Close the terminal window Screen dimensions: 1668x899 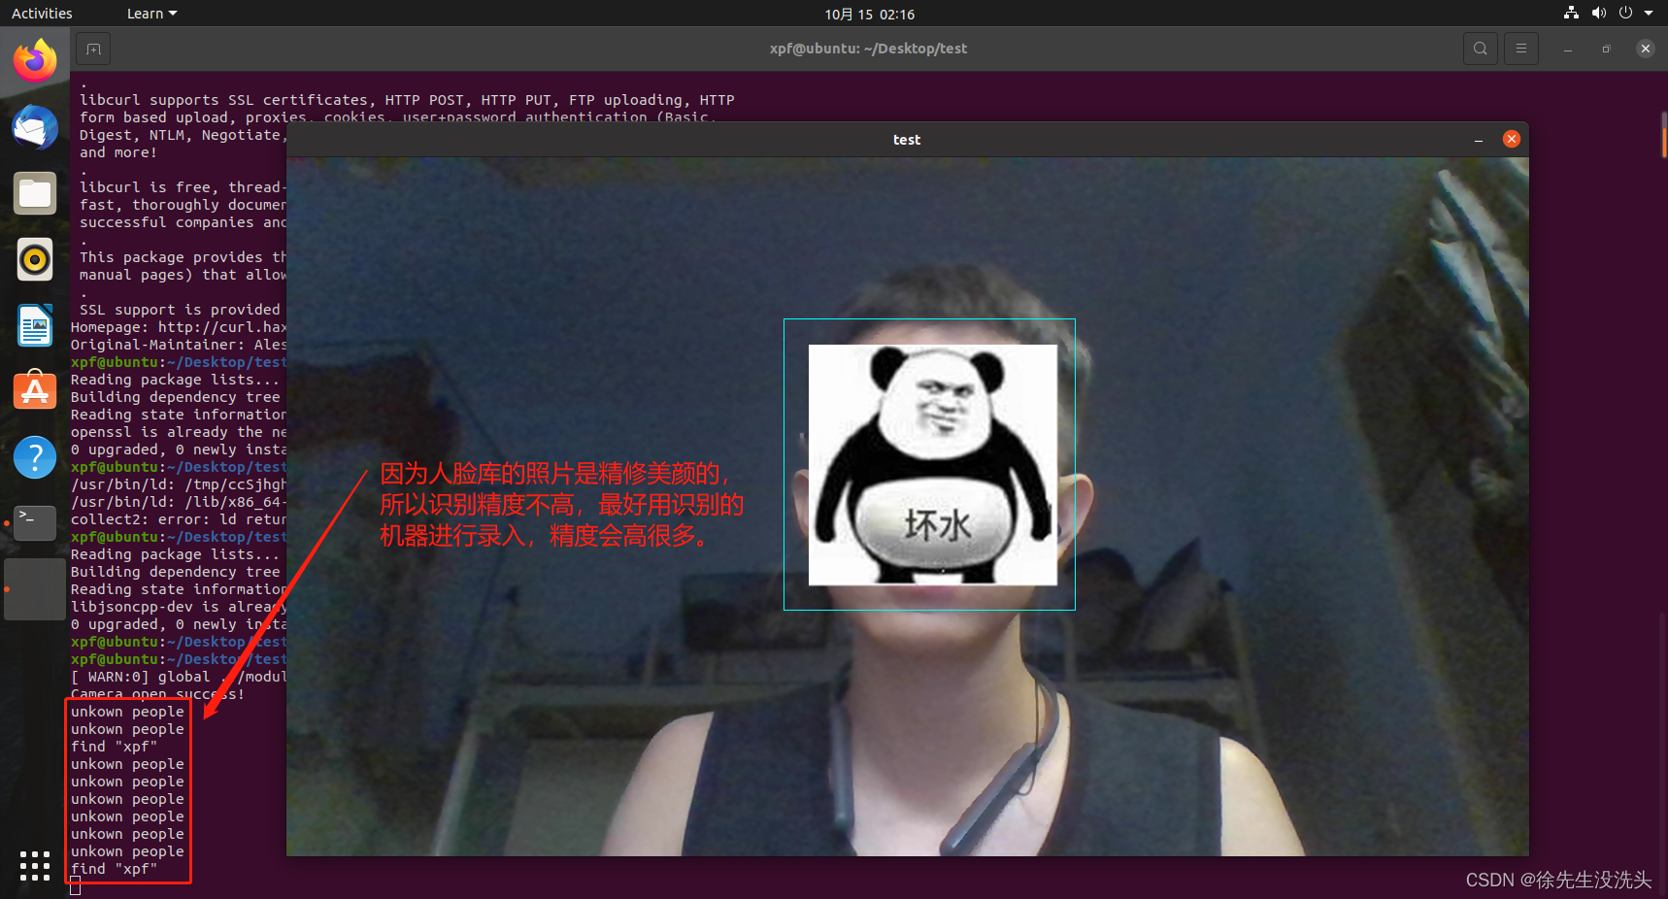(x=1645, y=49)
